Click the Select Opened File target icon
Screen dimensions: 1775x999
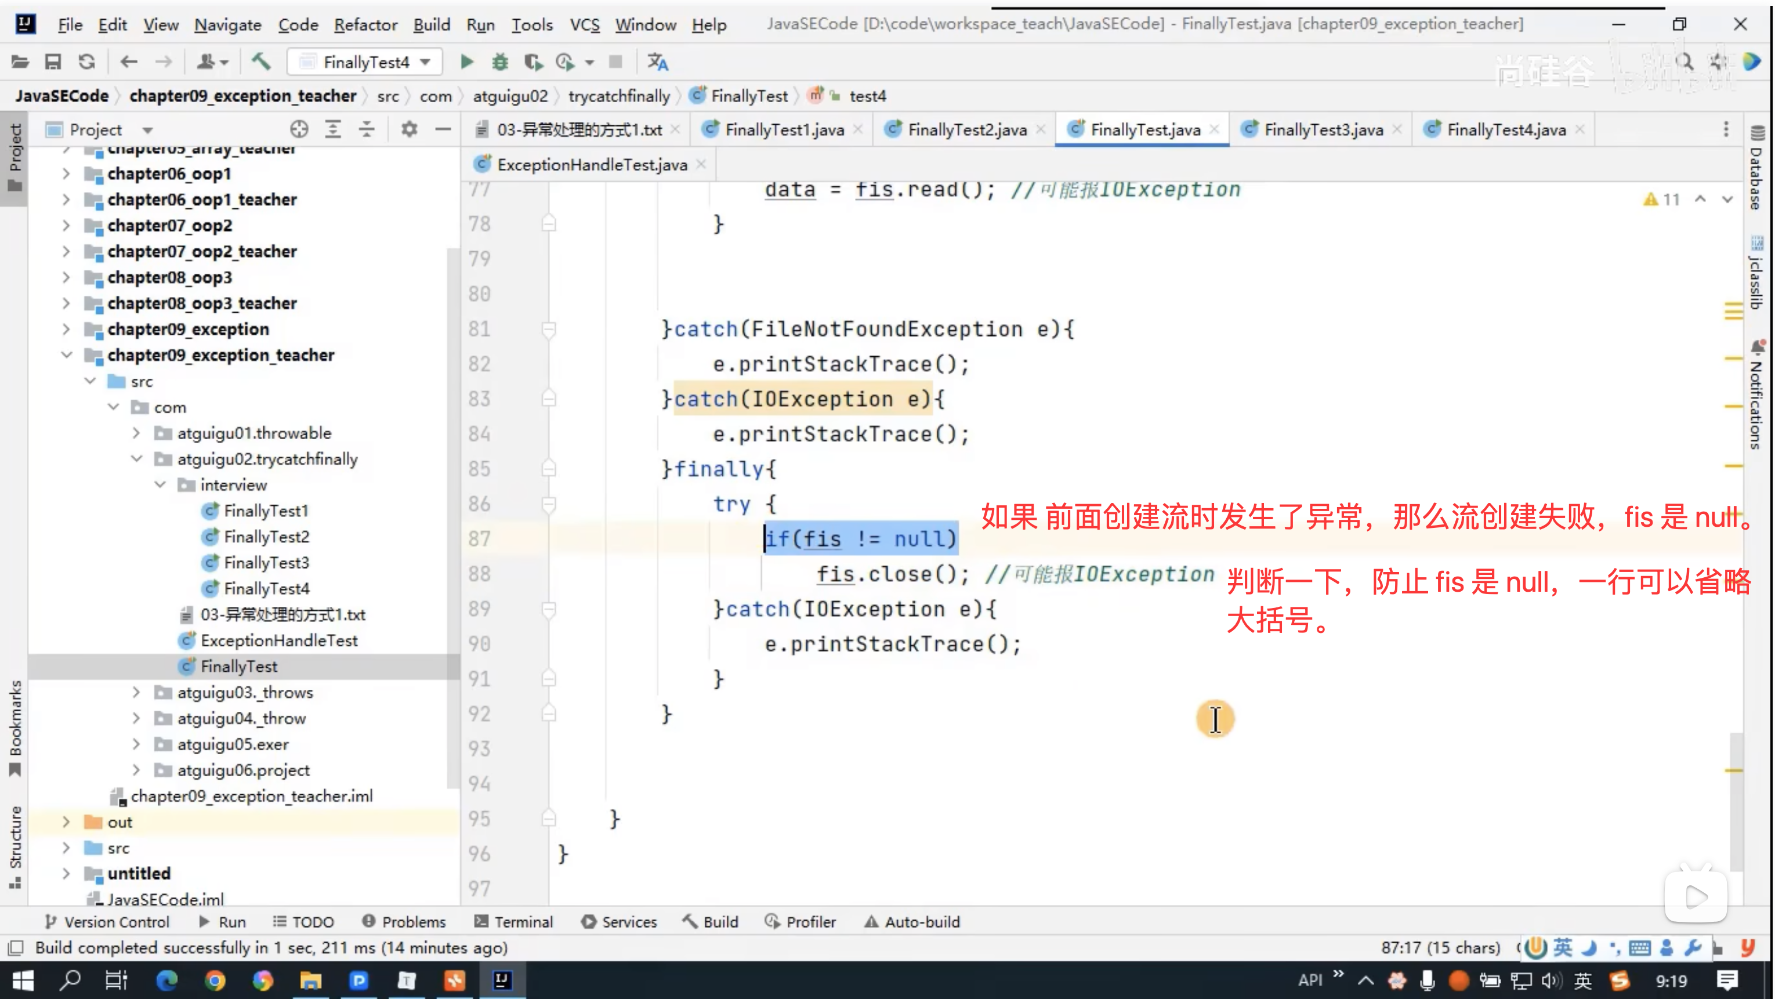coord(298,129)
